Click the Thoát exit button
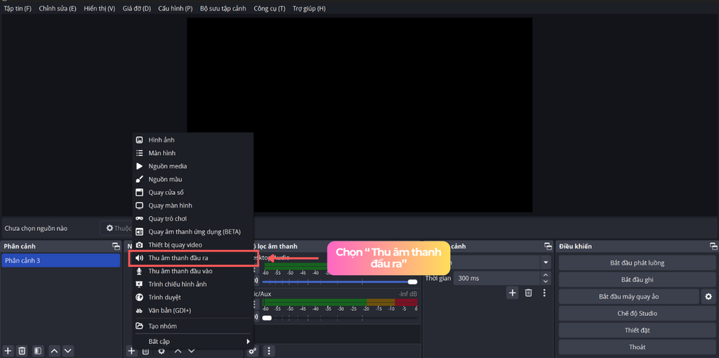Screen dimensions: 719x358 point(637,347)
